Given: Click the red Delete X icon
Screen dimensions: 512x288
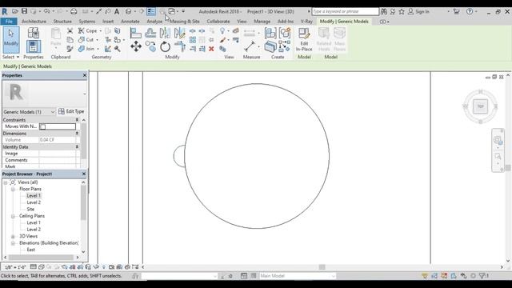Looking at the screenshot, I should (211, 49).
